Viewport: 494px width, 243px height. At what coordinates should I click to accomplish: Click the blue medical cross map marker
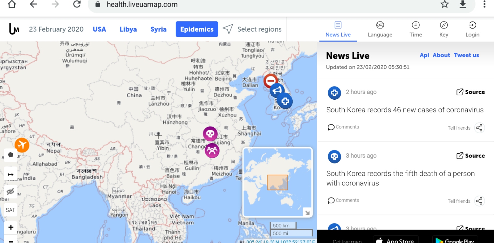pyautogui.click(x=285, y=101)
